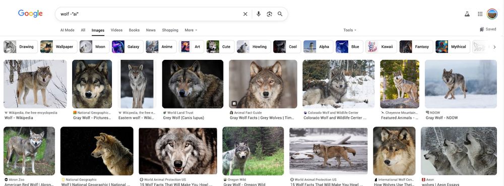This screenshot has width=504, height=186.
Task: Open Colorado Wolf and Wildlife Center image
Action: point(339,84)
